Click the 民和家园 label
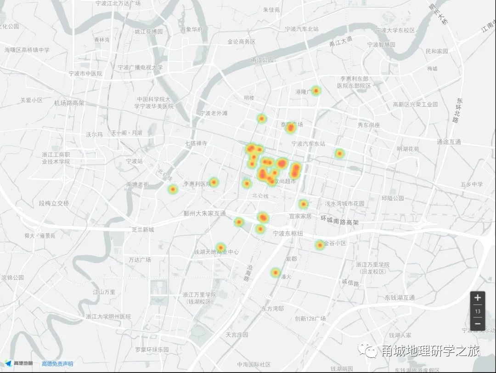 coord(437,51)
